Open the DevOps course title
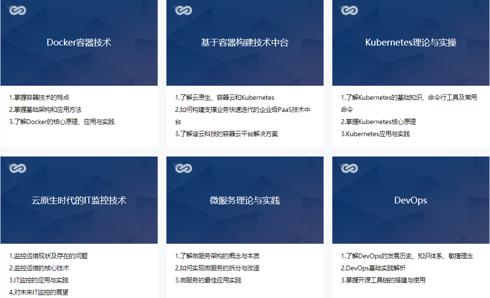This screenshot has height=298, width=490. [410, 201]
